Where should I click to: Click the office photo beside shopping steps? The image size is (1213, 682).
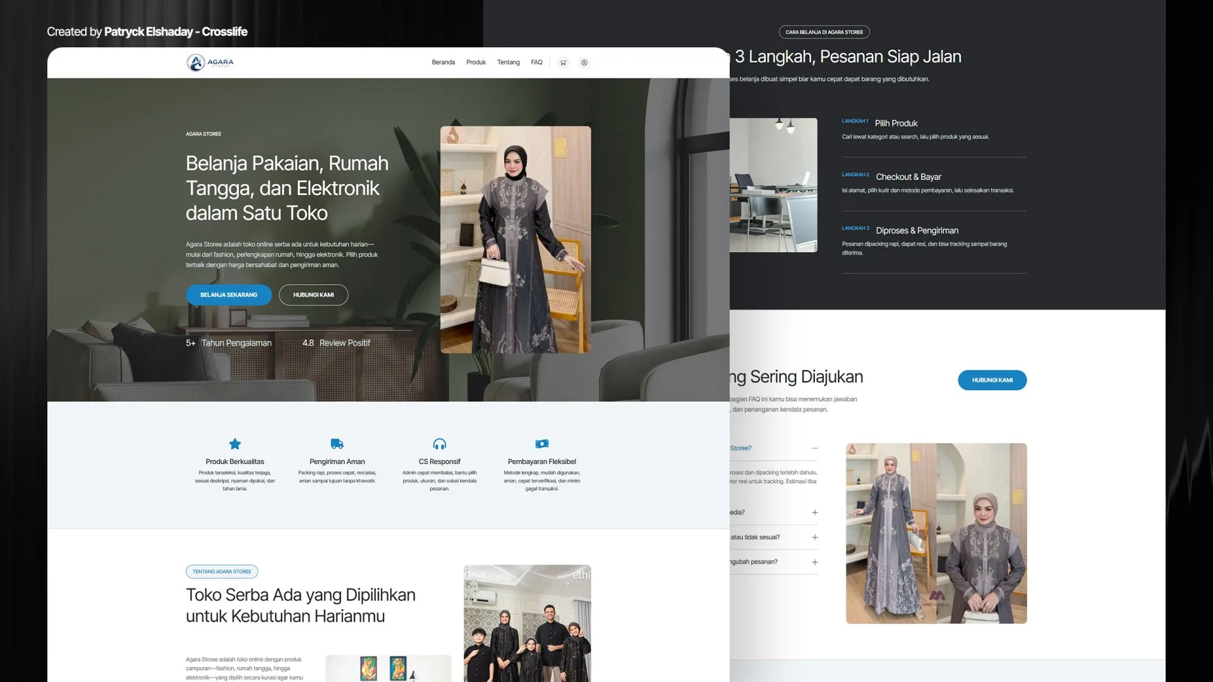click(773, 185)
